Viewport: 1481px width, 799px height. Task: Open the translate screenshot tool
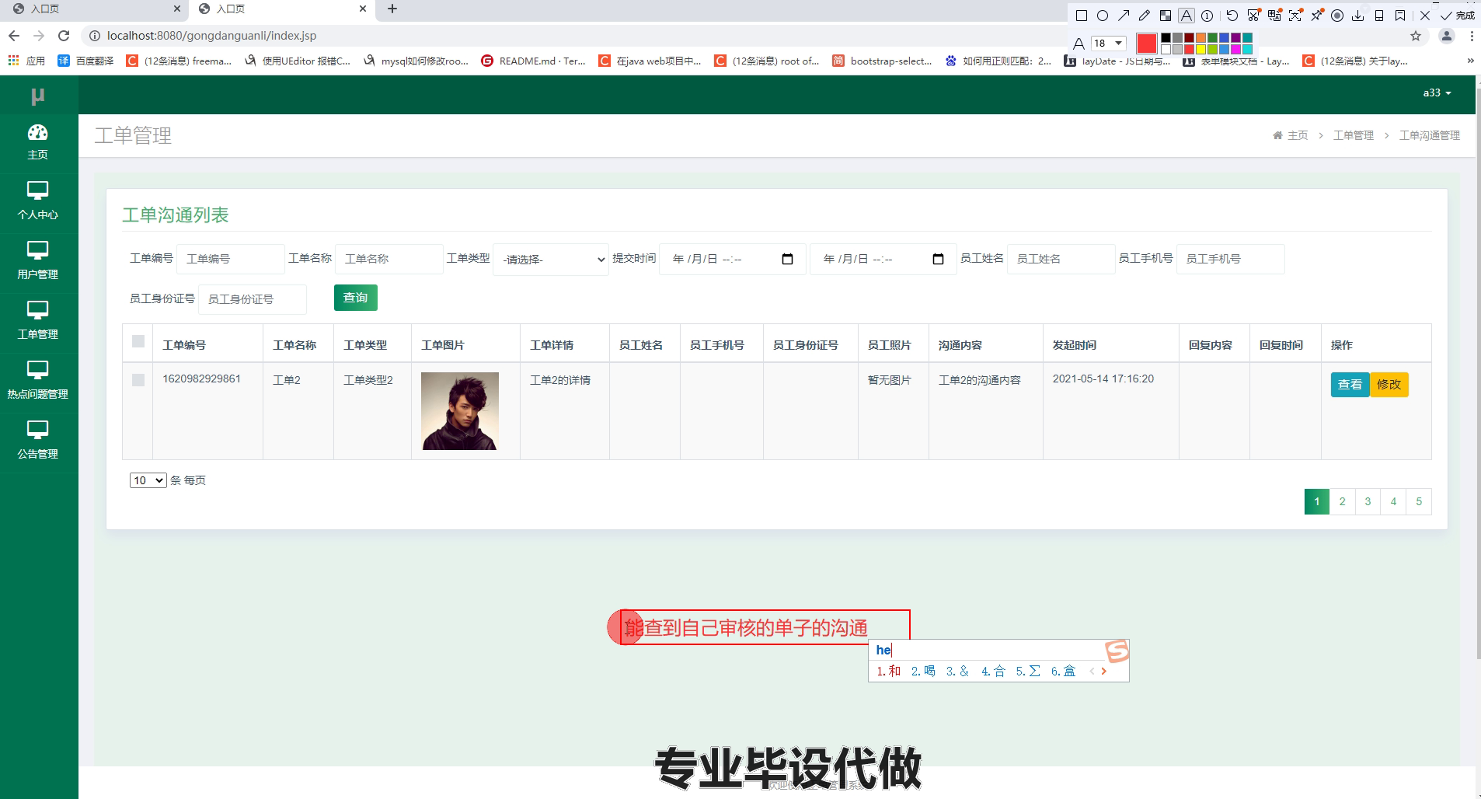pyautogui.click(x=1274, y=16)
